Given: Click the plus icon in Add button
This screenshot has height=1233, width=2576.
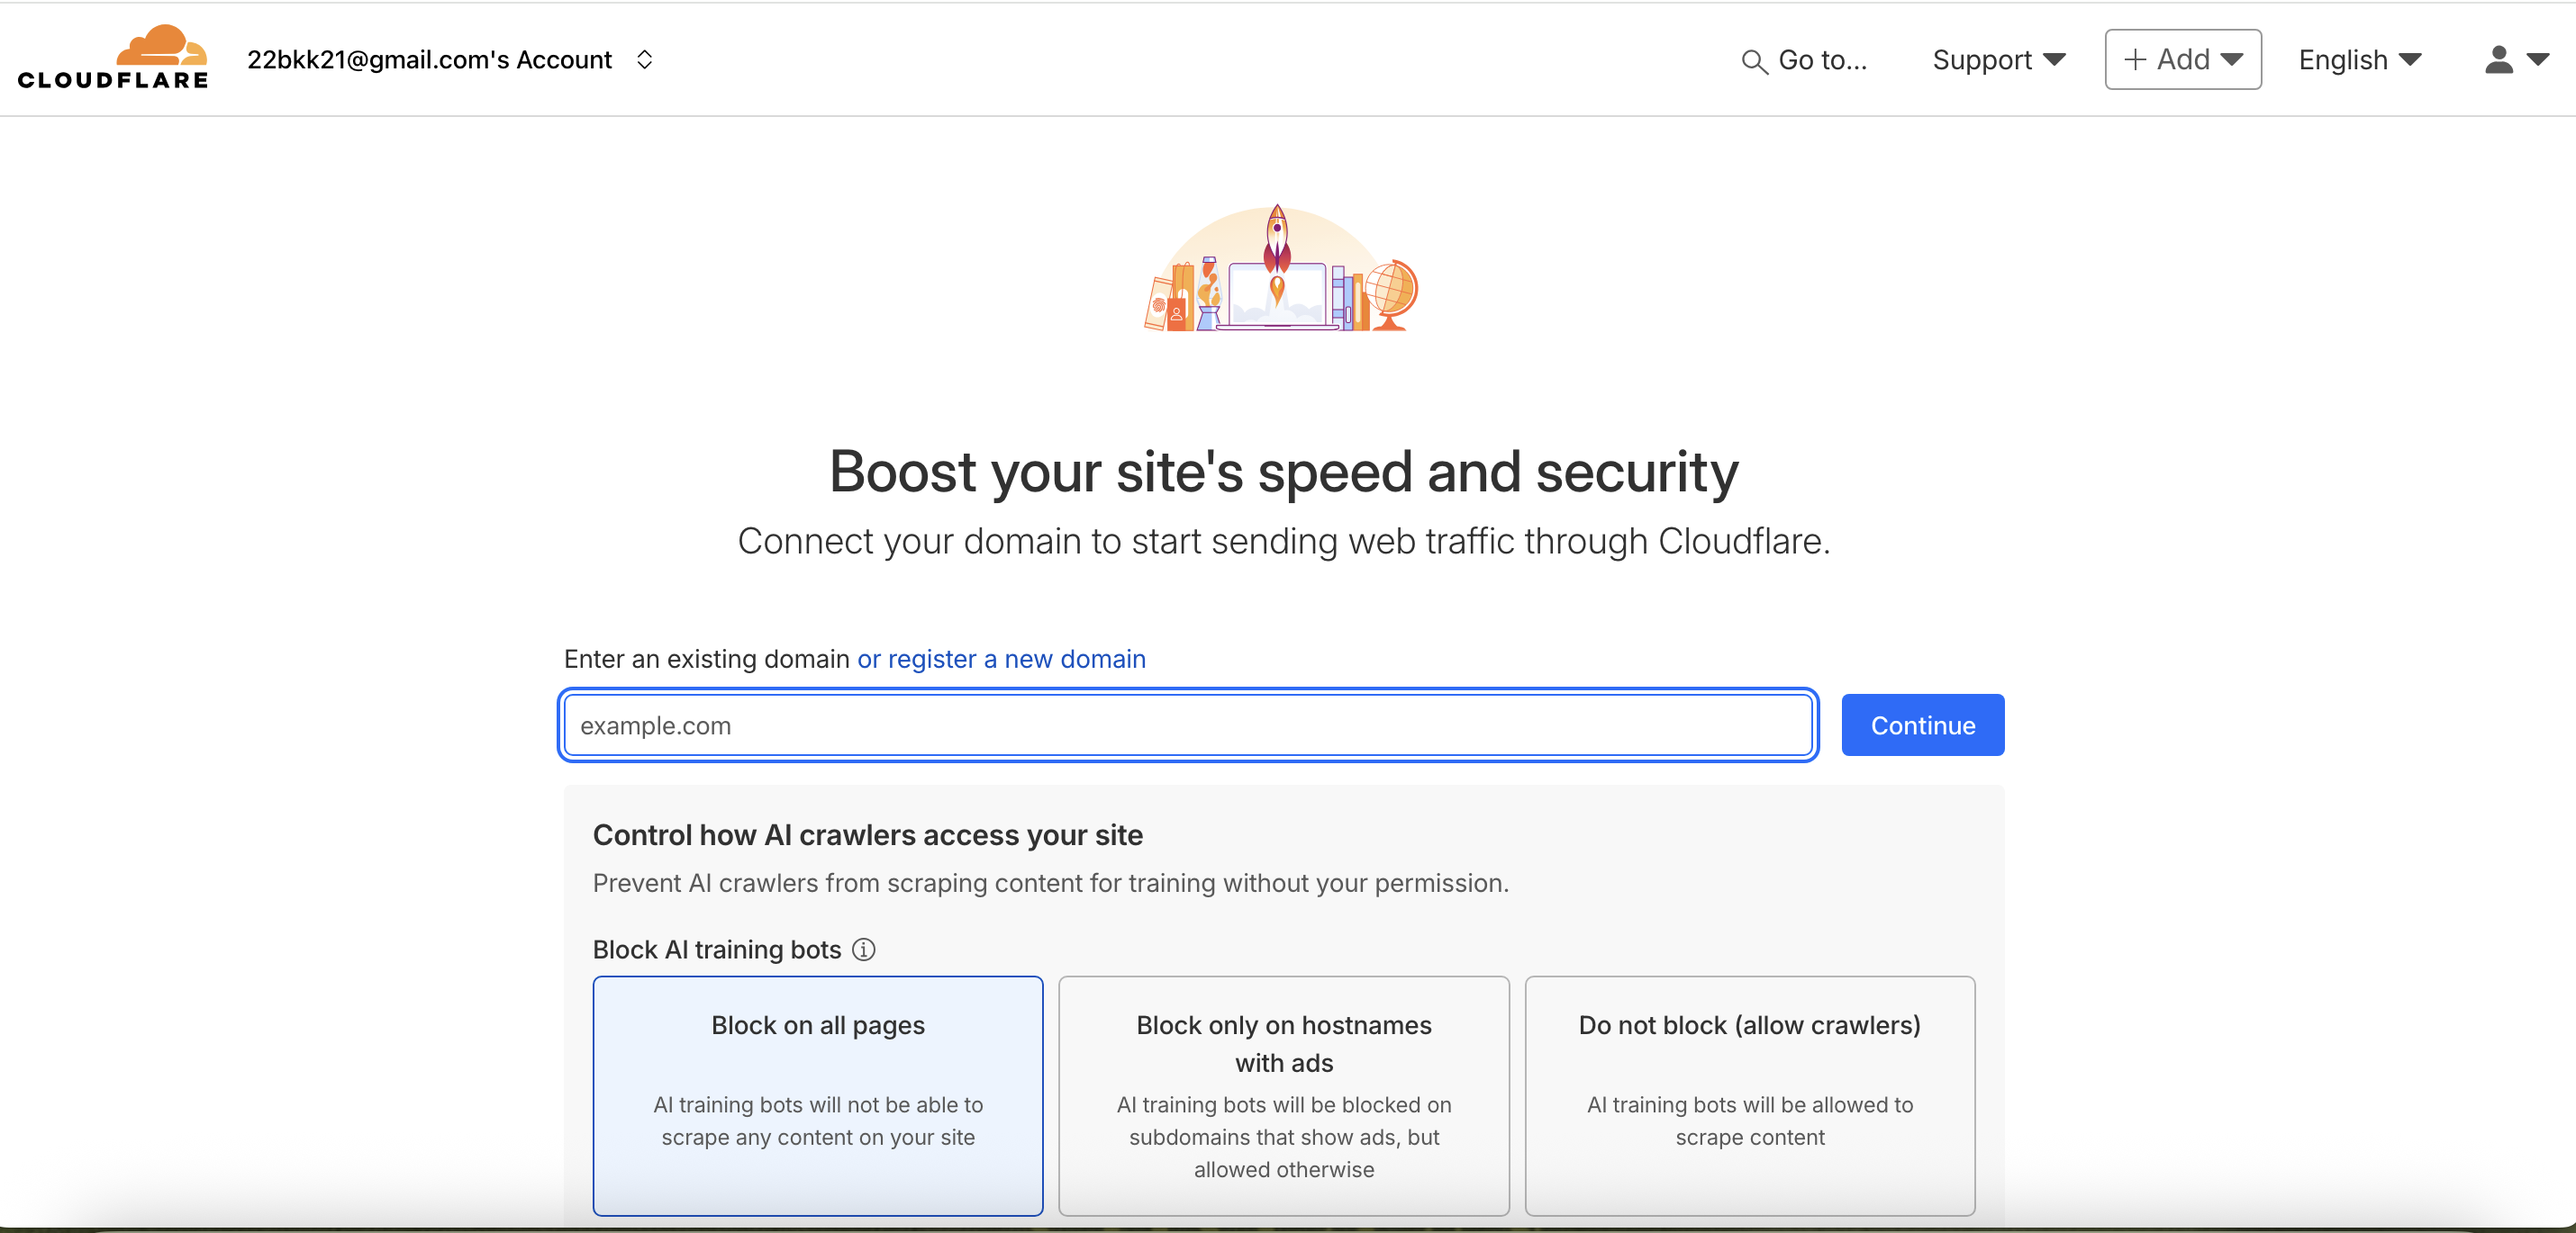Looking at the screenshot, I should (x=2135, y=60).
